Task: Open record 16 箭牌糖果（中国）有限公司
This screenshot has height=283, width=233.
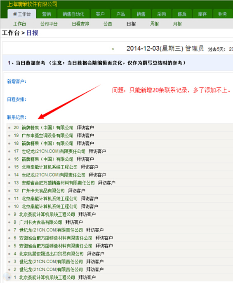Action: click(x=47, y=159)
